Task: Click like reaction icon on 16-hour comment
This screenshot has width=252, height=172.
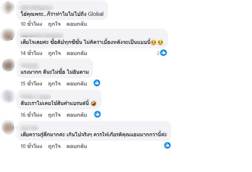Action: 97,114
